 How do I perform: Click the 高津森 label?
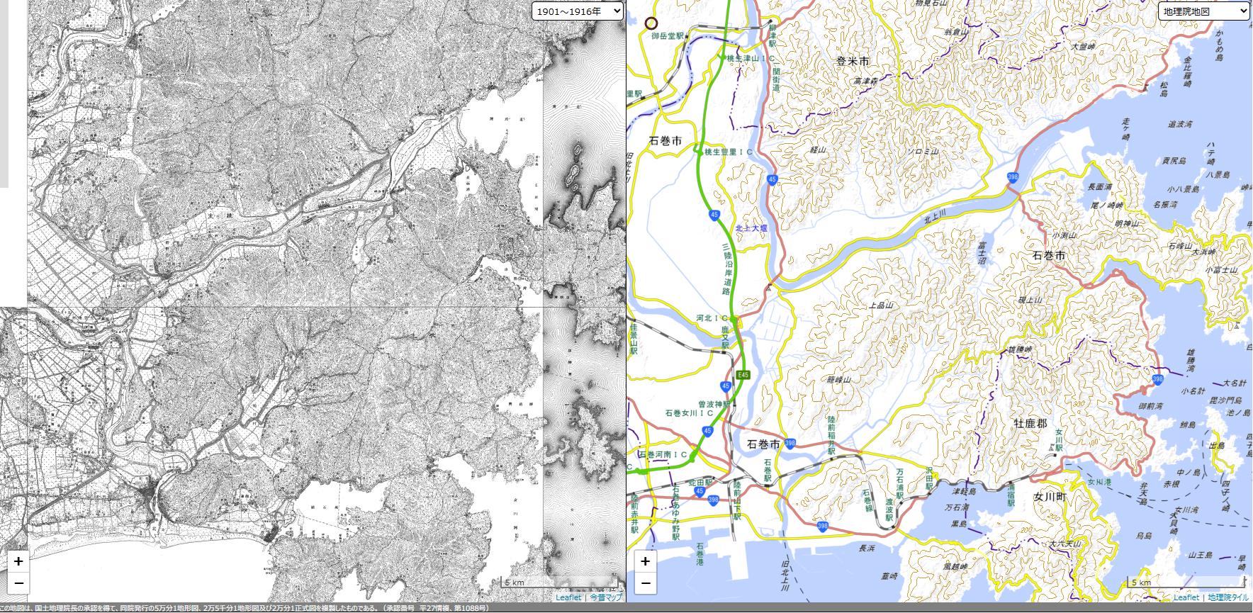point(865,81)
